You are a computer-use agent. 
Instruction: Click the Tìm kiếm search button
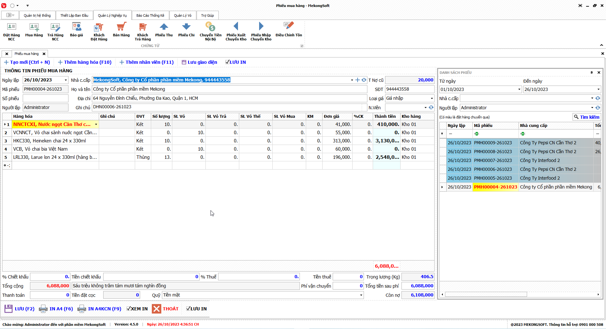click(586, 117)
